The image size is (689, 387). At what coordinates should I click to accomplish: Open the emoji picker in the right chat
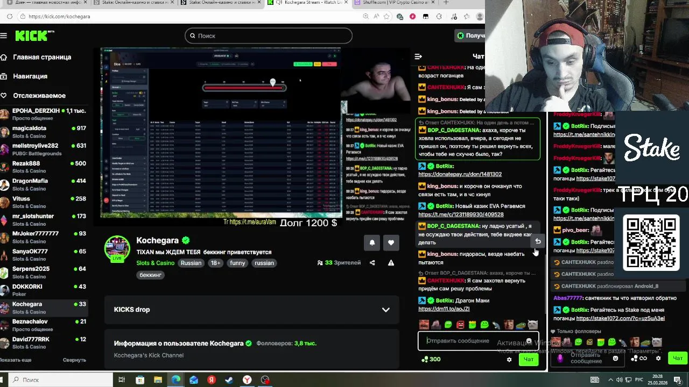point(615,359)
